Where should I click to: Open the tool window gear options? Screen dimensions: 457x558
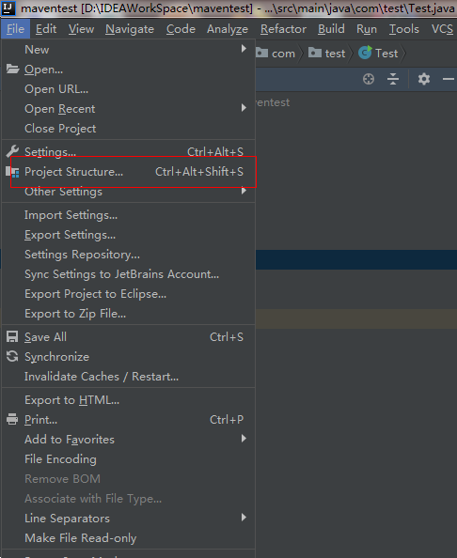[x=424, y=79]
